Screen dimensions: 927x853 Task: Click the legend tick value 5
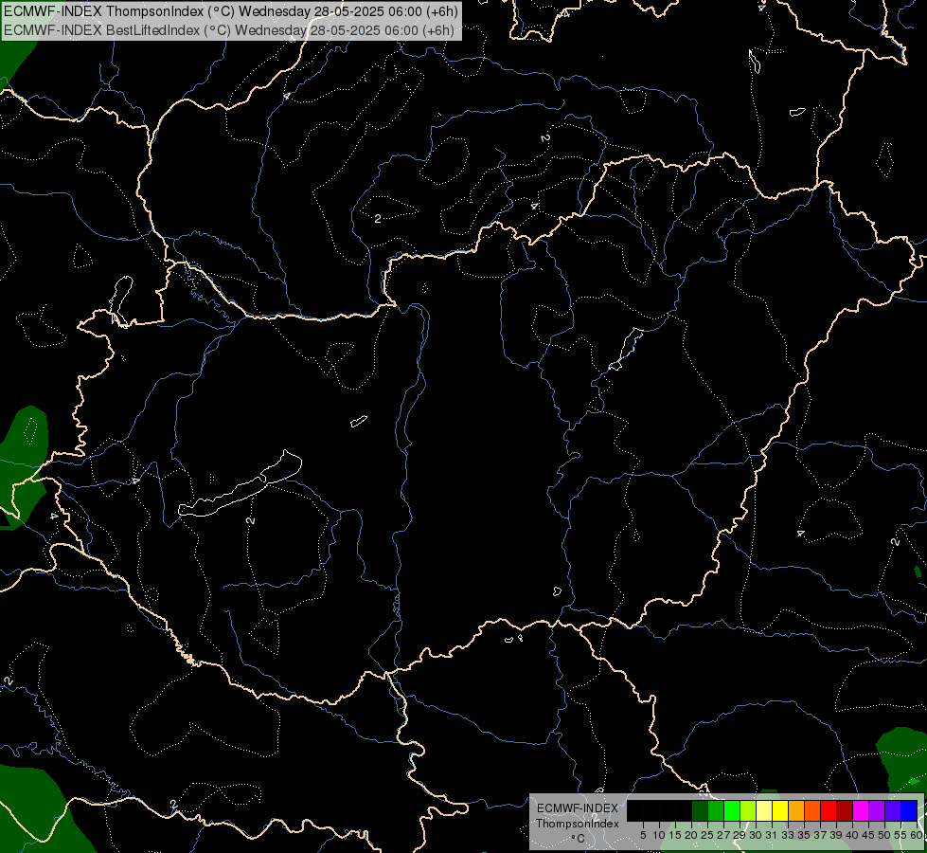coord(643,835)
